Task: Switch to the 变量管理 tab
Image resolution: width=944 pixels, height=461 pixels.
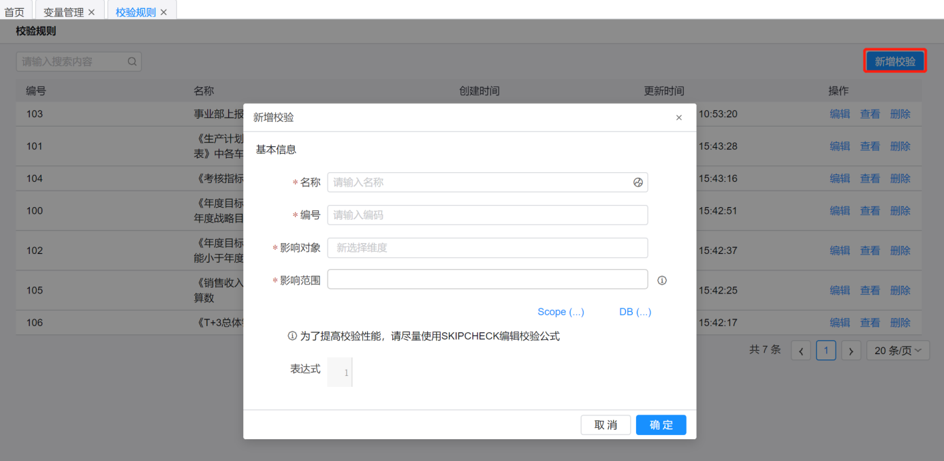Action: click(63, 12)
